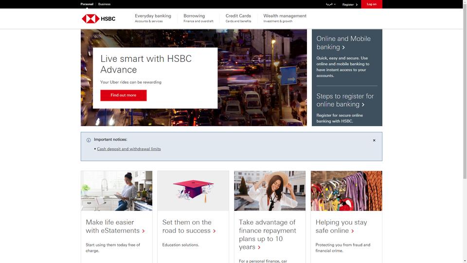The height and width of the screenshot is (263, 467).
Task: Click 'Protecting you from fraud and financial crime.'
Action: click(343, 248)
